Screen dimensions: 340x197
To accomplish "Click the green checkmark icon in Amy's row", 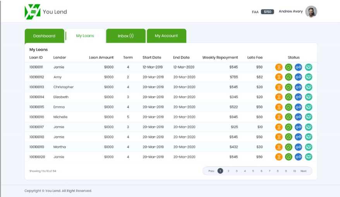I will pyautogui.click(x=288, y=77).
